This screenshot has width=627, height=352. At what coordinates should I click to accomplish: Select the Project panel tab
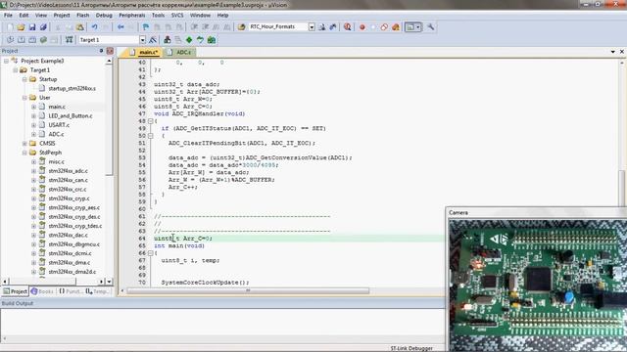point(16,291)
